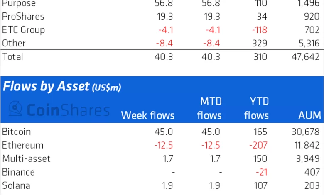Image resolution: width=324 pixels, height=195 pixels.
Task: Click the Purpose provider row label
Action: [19, 4]
